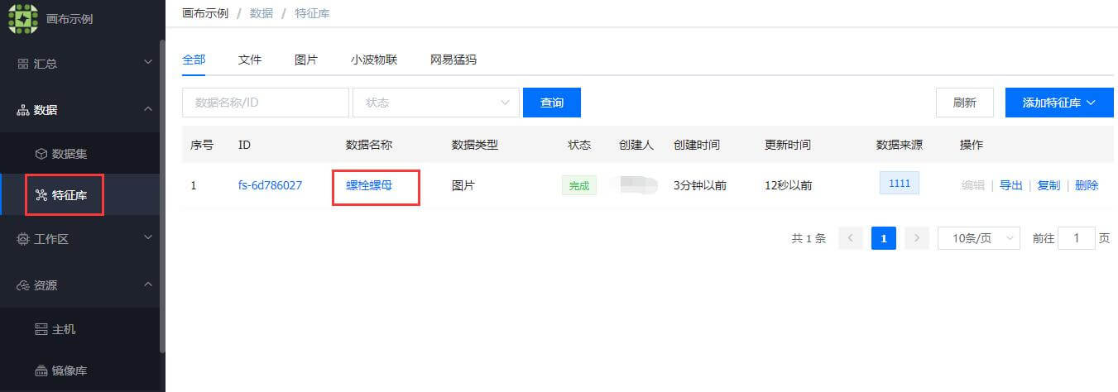Click the disabled 编辑 action link
This screenshot has height=392, width=1118.
(973, 185)
